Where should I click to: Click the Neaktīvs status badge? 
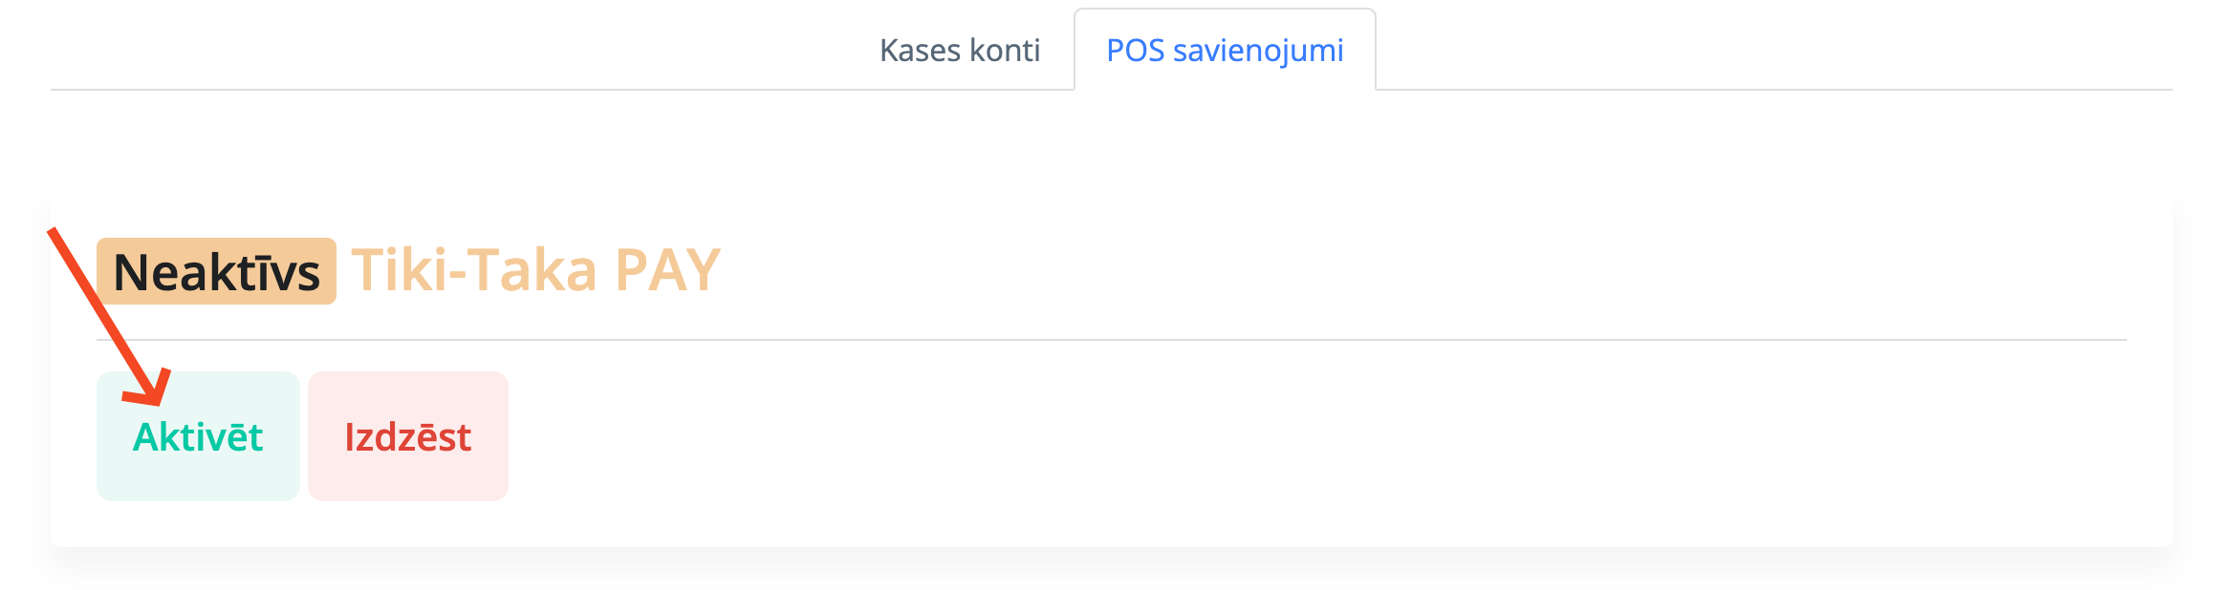coord(216,272)
